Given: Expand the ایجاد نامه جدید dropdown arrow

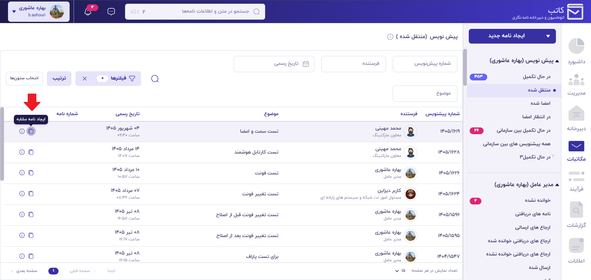Looking at the screenshot, I should point(548,36).
